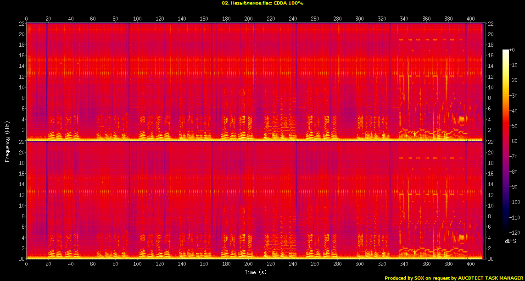Click the 'Frequency (kHz)' axis label
Screen dimensions: 525x281
click(7, 140)
